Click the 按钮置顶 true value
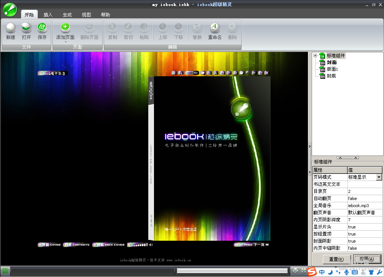Screen dimensions: 384x277 point(365,234)
